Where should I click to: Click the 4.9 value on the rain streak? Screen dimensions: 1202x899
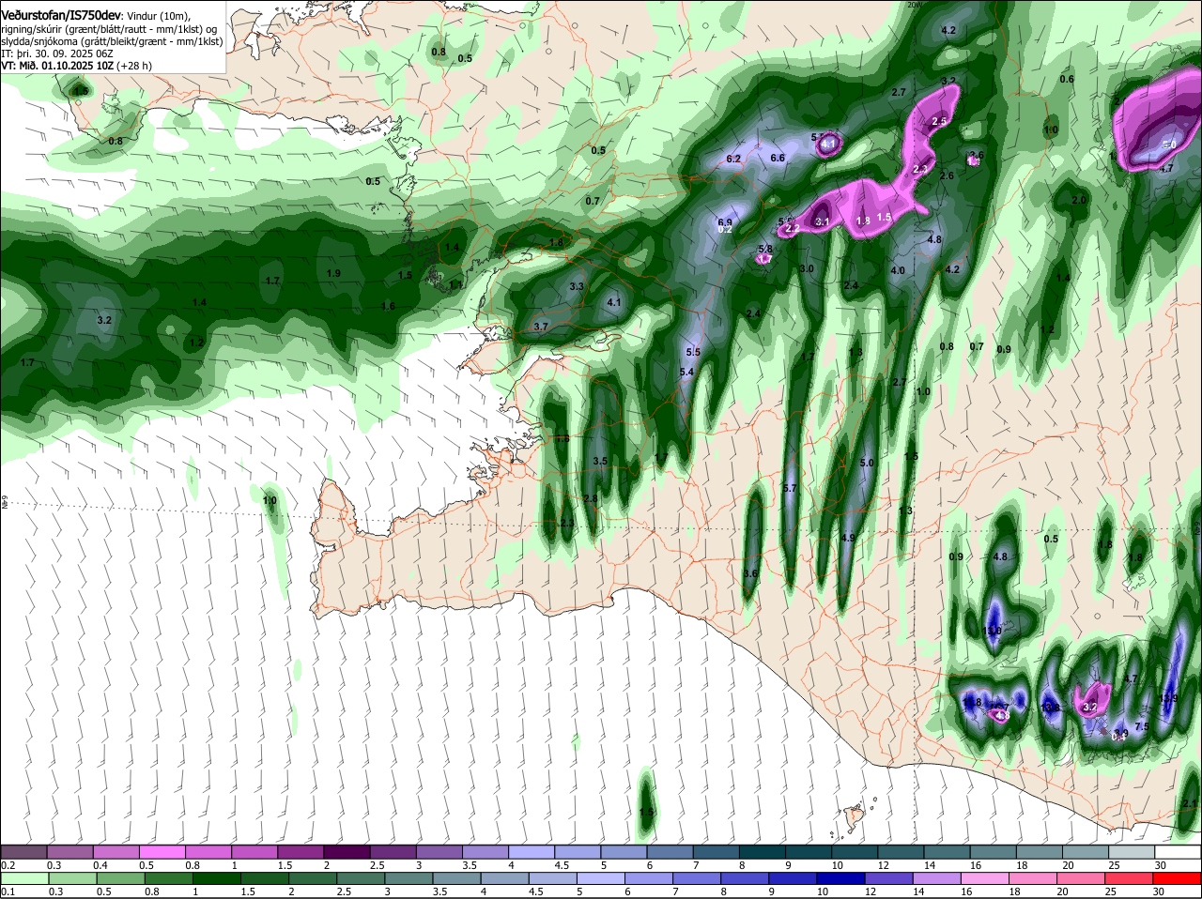click(849, 538)
